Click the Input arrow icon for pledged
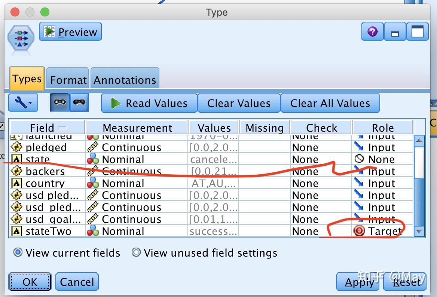The height and width of the screenshot is (297, 437). pos(359,146)
